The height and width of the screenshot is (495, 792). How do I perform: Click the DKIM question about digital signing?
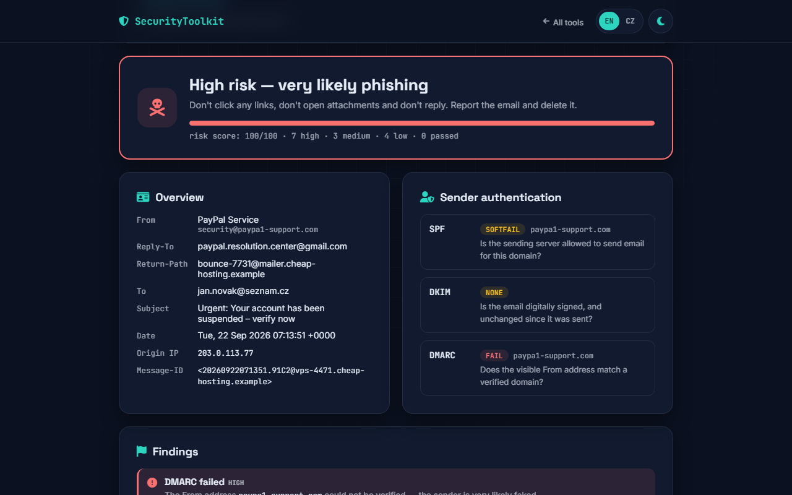pyautogui.click(x=541, y=313)
